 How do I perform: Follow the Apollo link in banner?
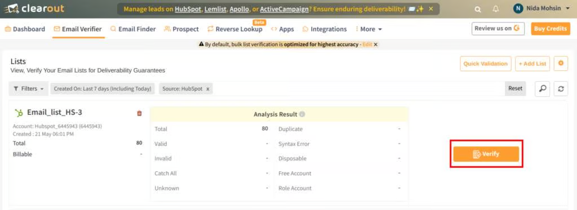pyautogui.click(x=238, y=9)
